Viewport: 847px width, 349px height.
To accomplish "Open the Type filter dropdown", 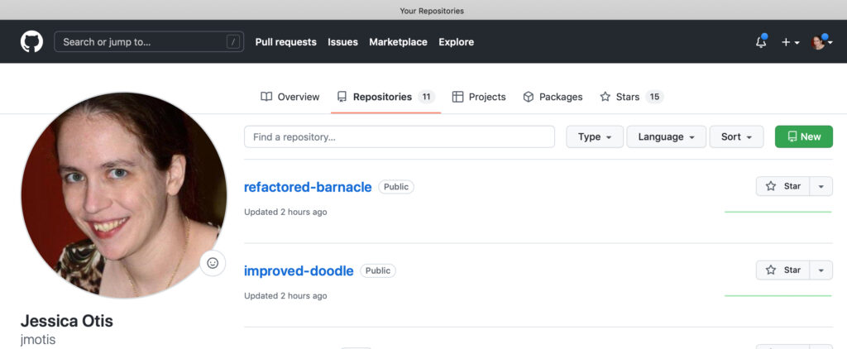I will click(x=595, y=136).
